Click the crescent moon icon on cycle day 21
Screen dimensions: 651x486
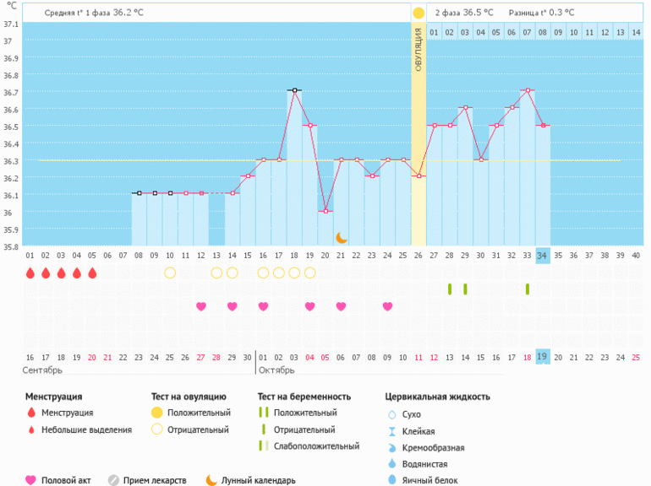point(342,238)
